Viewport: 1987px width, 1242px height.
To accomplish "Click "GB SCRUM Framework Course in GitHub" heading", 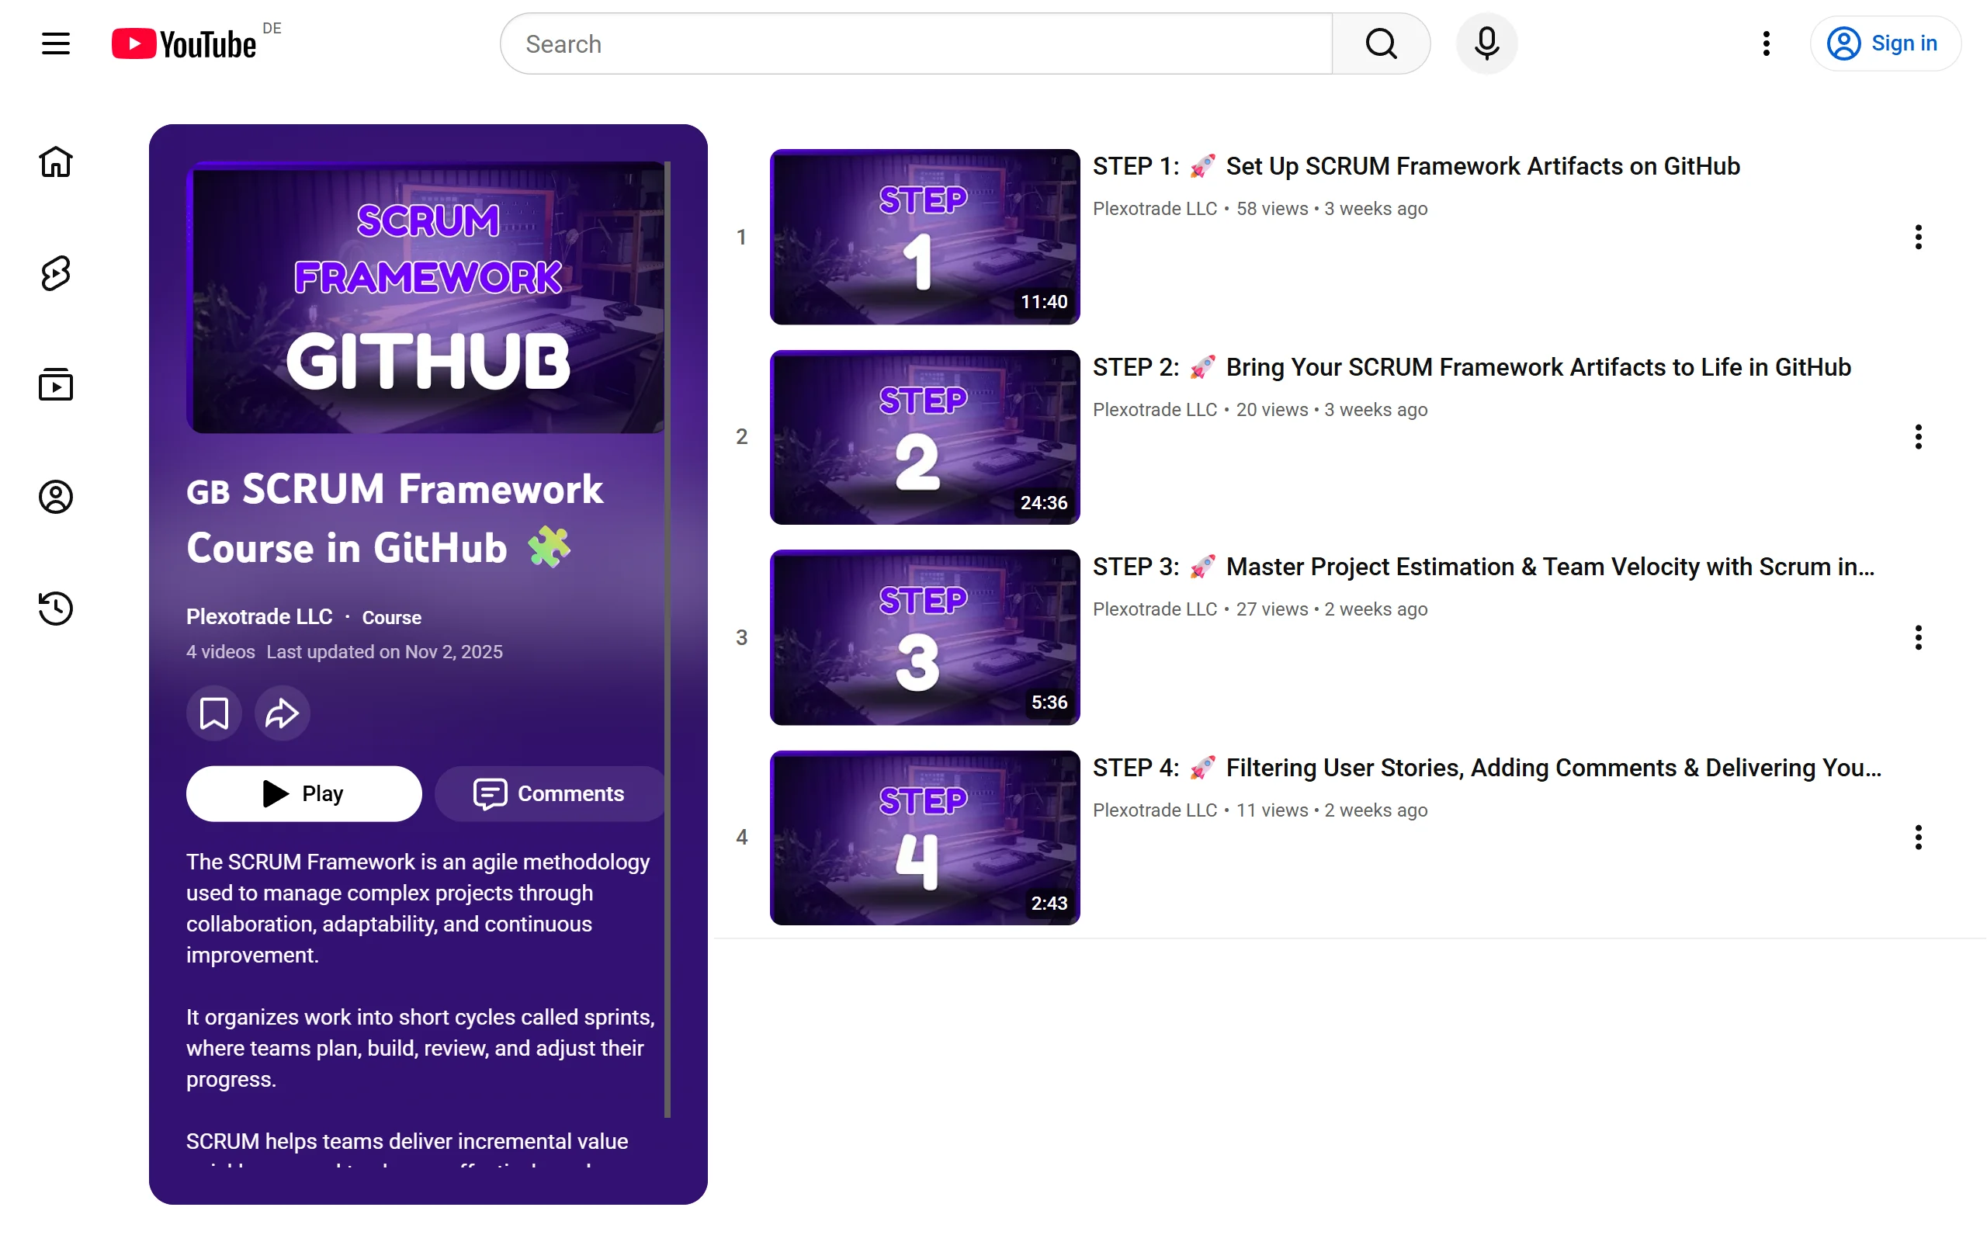I will [395, 519].
